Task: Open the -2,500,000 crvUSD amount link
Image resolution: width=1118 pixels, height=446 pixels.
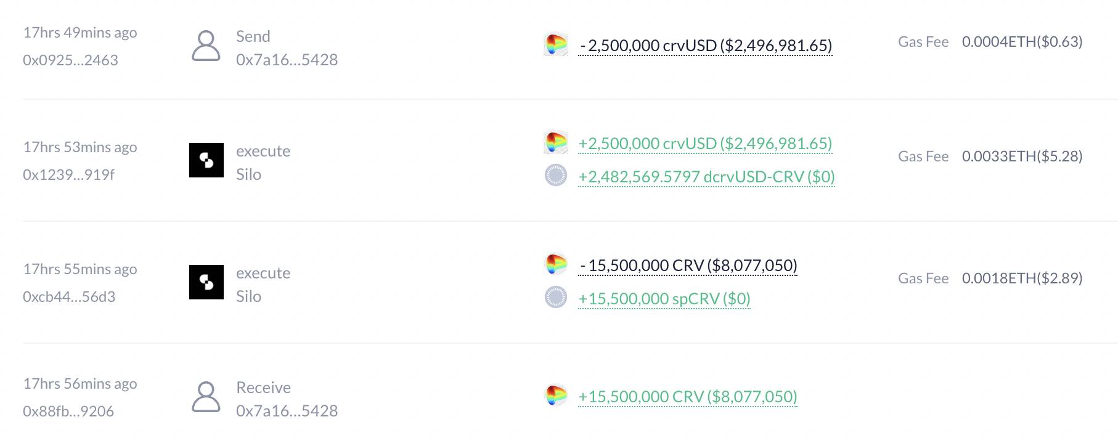Action: pos(706,46)
